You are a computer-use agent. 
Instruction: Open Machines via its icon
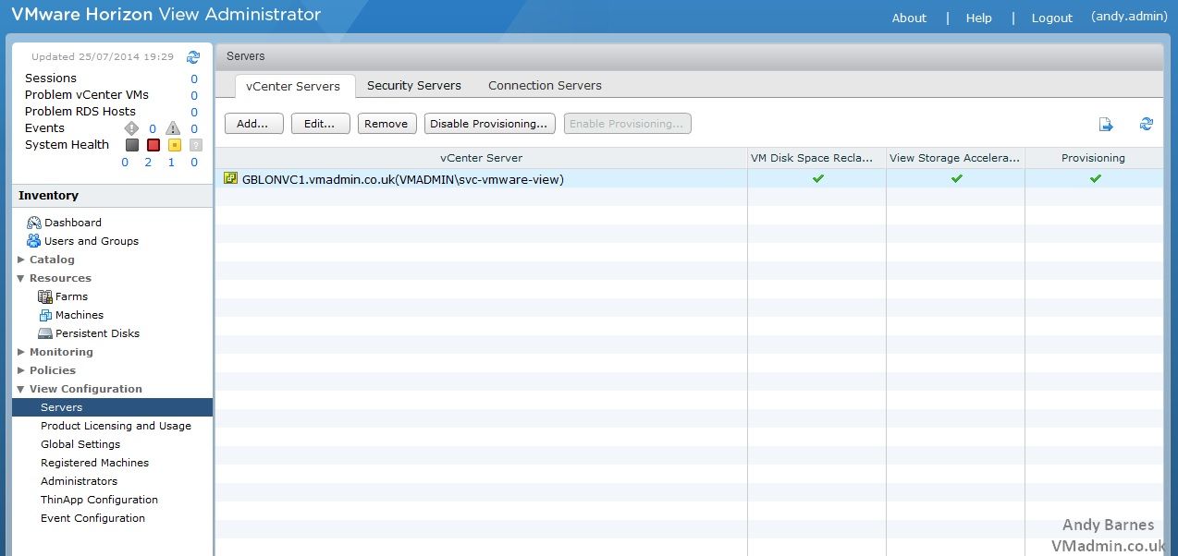coord(45,315)
